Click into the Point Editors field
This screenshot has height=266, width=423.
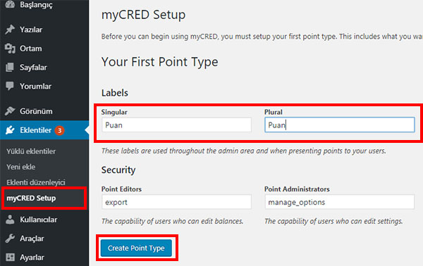[x=176, y=202]
